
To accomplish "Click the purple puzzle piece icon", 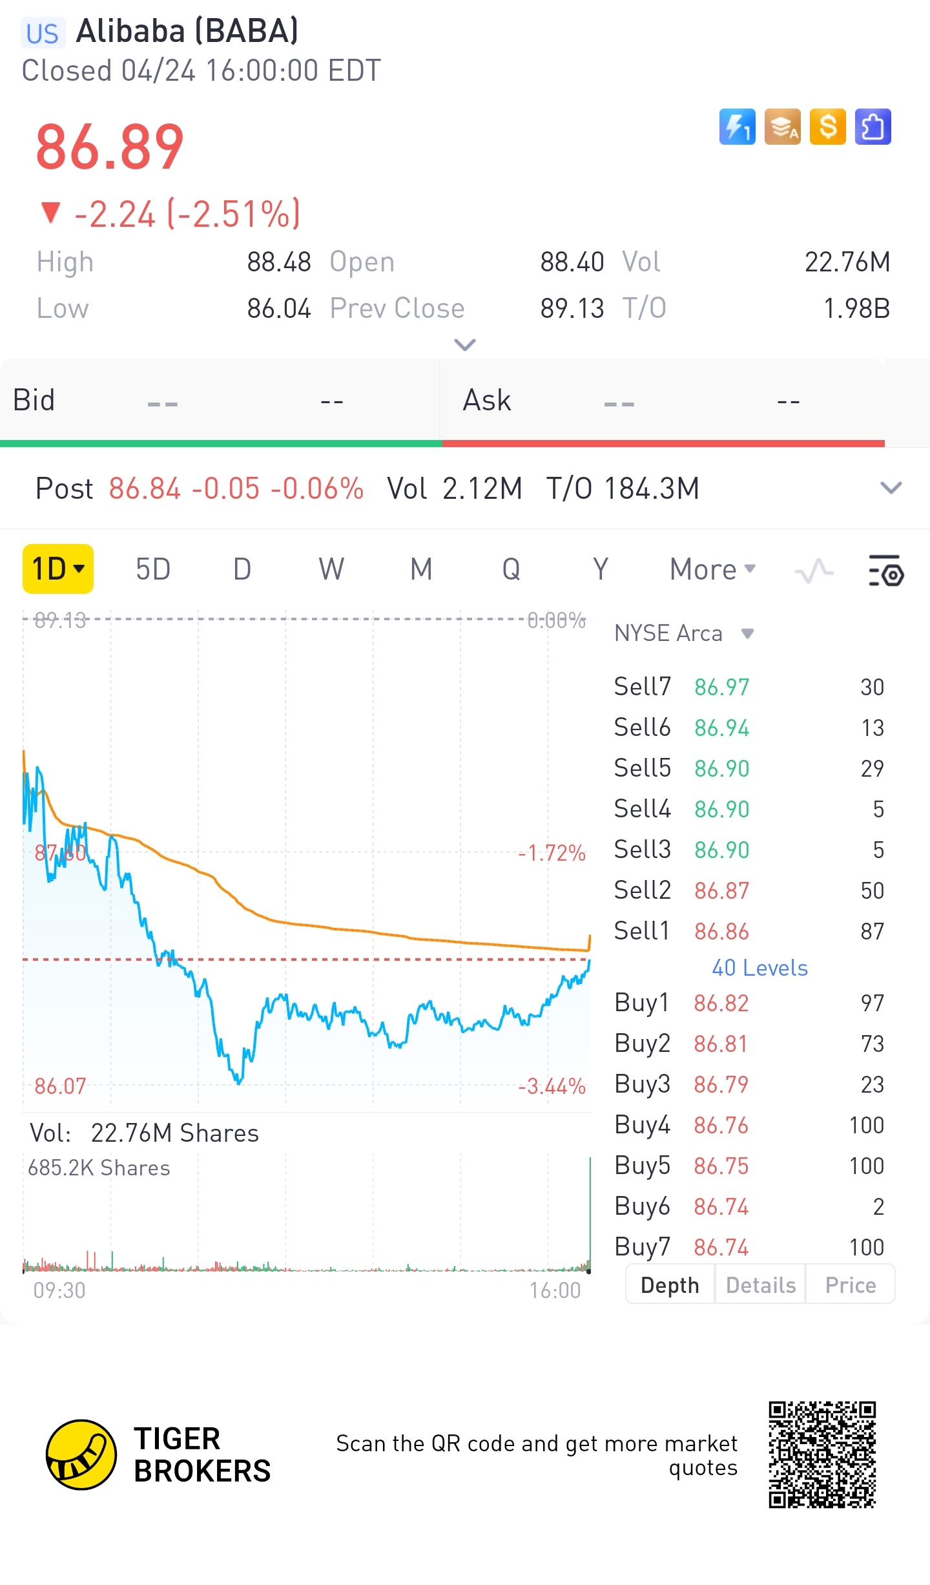I will click(x=873, y=127).
